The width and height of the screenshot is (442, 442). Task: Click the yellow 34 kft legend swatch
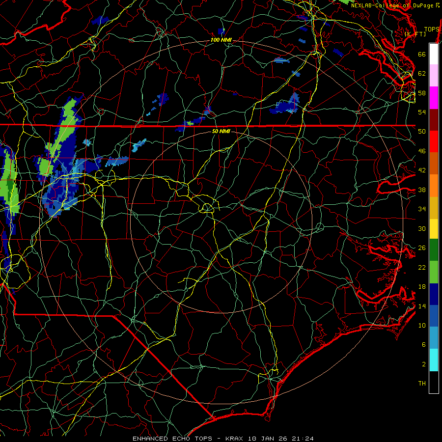coord(434,229)
